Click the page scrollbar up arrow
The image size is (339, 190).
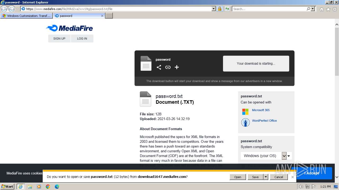(337, 25)
